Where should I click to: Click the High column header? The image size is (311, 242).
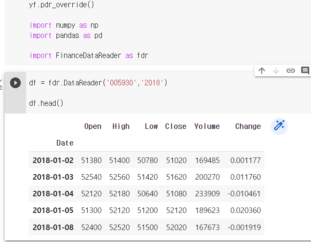121,126
